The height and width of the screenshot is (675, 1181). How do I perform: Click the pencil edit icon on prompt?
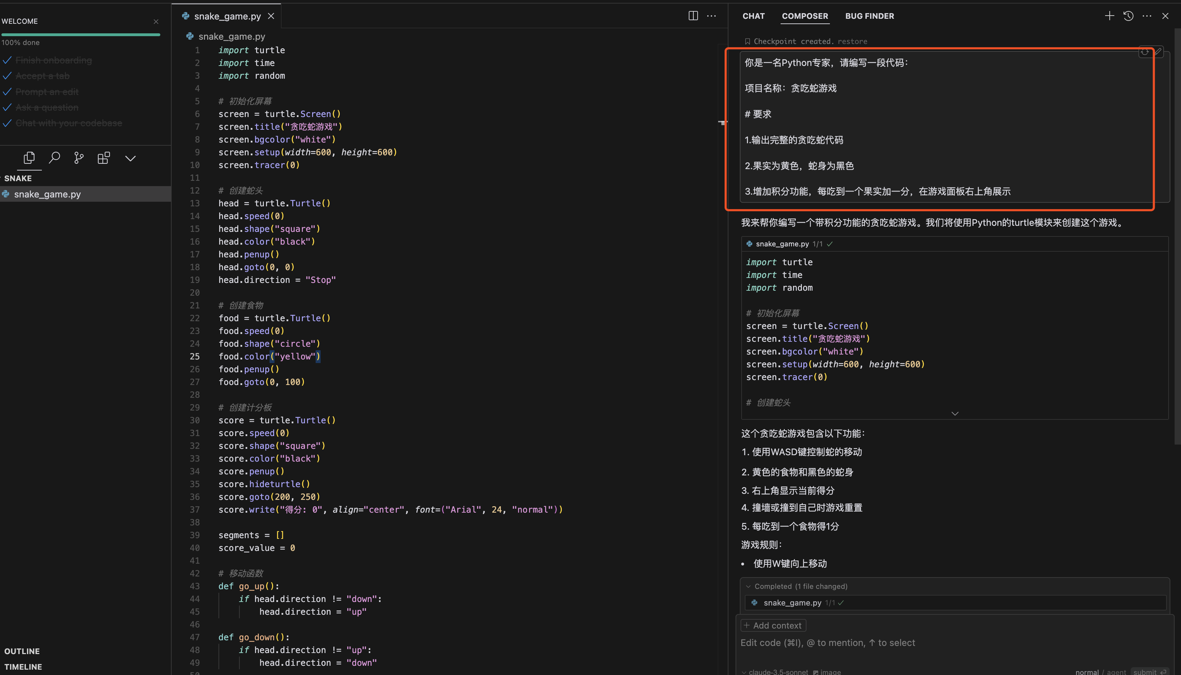[1158, 52]
